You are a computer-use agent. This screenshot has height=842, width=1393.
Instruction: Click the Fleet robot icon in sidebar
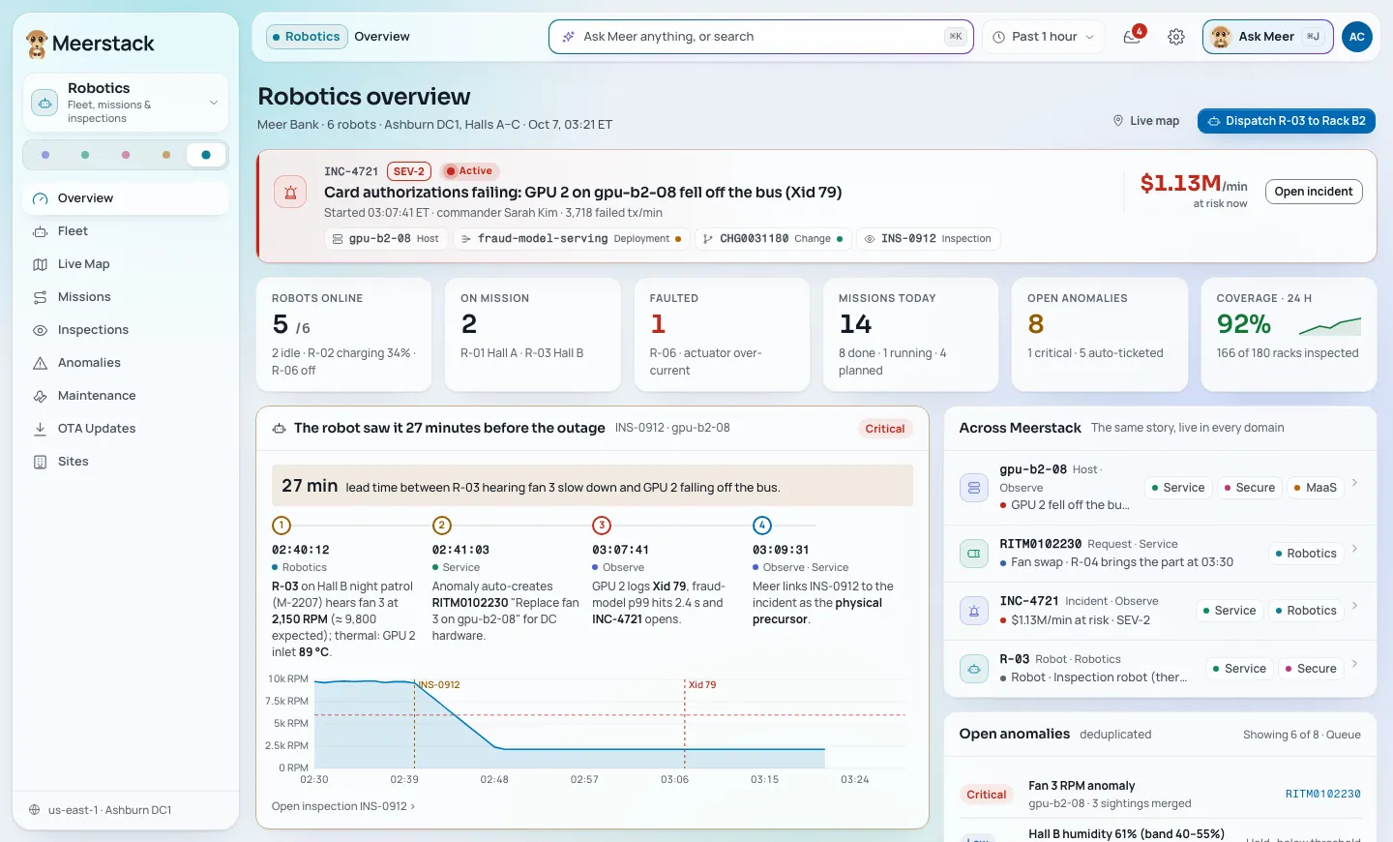coord(41,231)
